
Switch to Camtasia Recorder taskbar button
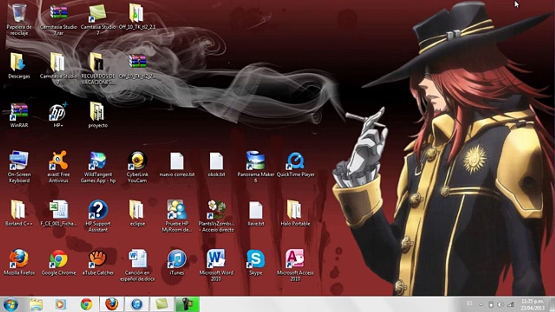187,304
